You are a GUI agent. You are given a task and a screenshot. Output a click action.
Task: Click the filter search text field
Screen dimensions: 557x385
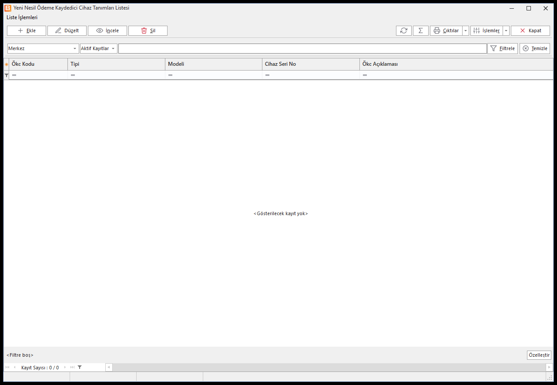click(302, 48)
